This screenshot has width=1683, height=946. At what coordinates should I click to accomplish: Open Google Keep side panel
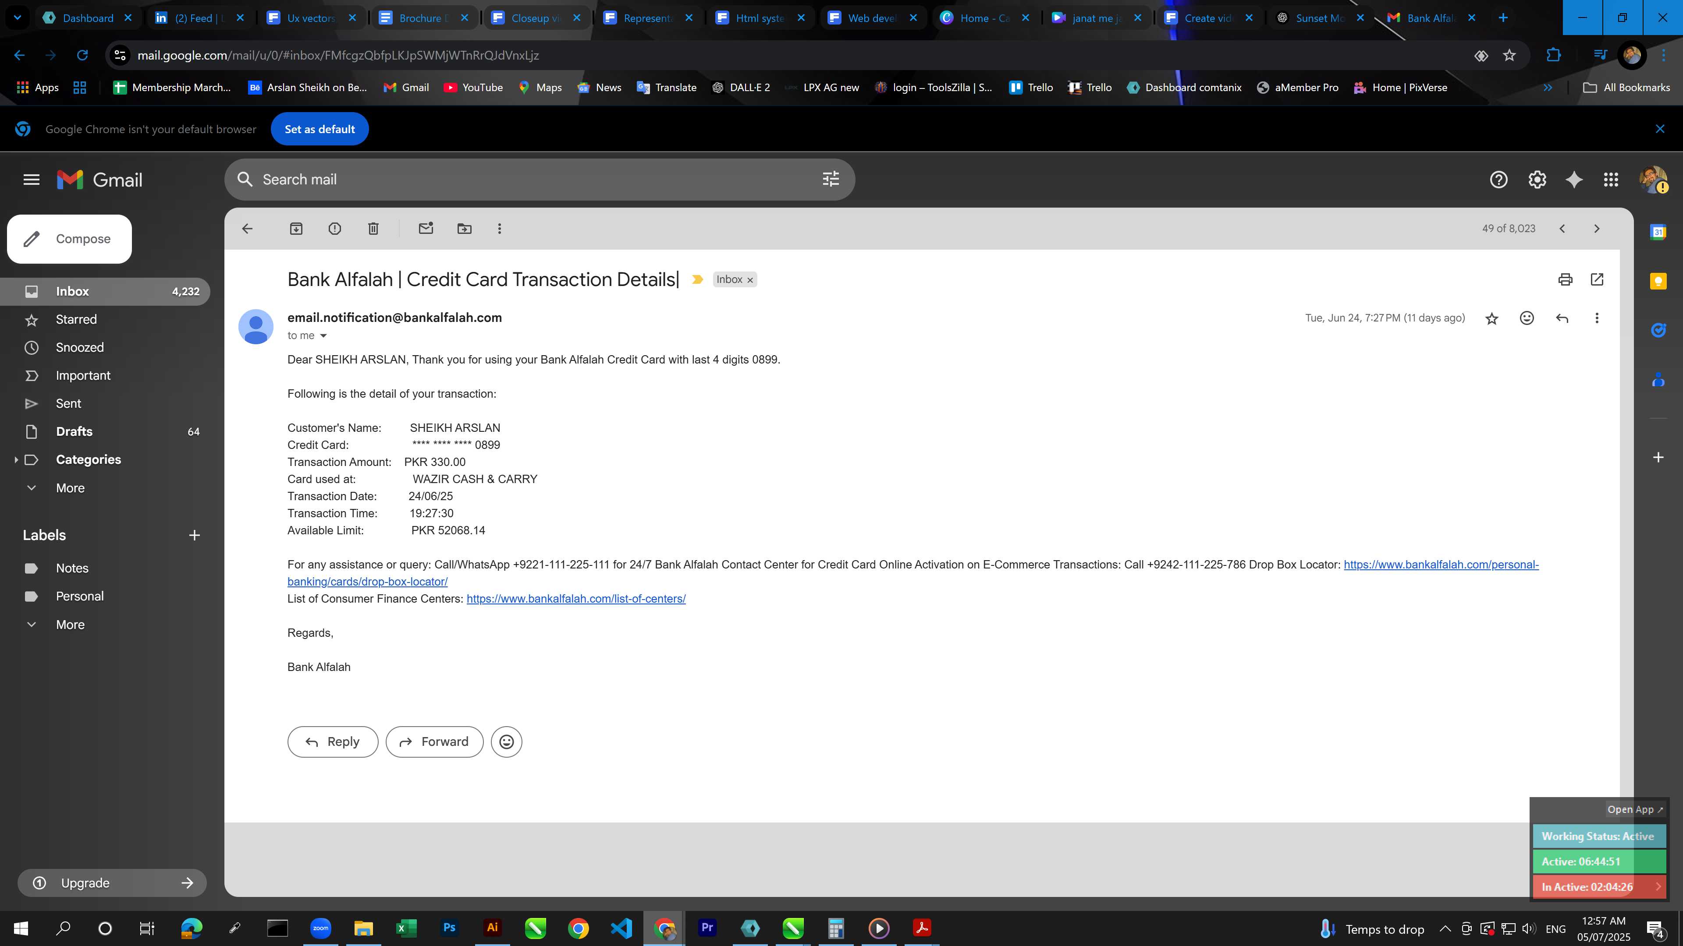[x=1658, y=281]
